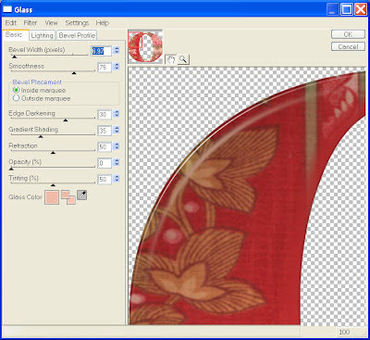
Task: Click the Cancel button
Action: coord(348,46)
